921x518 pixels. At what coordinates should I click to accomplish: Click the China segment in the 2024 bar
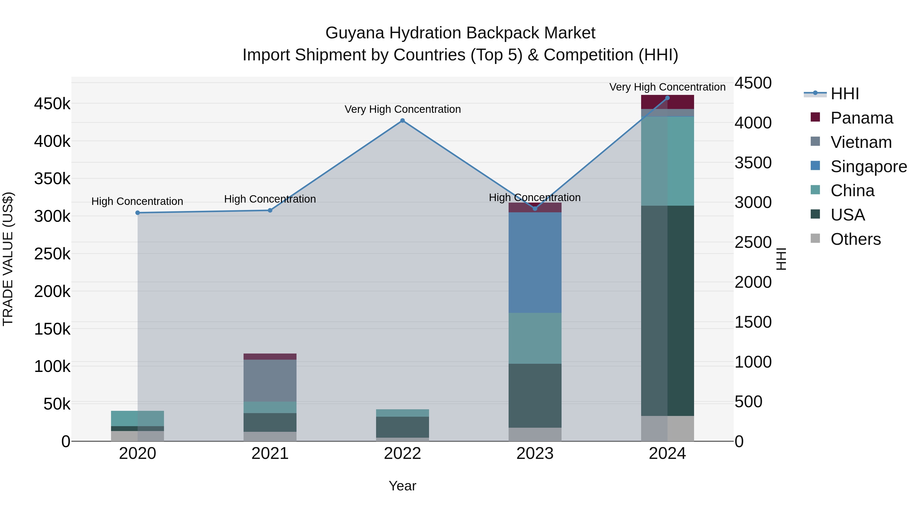coord(667,161)
